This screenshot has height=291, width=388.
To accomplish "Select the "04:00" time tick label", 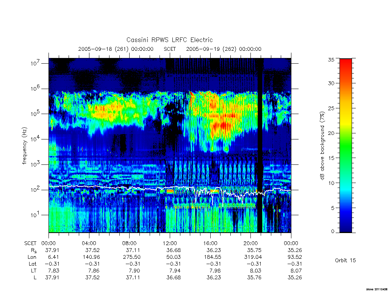I will [89, 243].
